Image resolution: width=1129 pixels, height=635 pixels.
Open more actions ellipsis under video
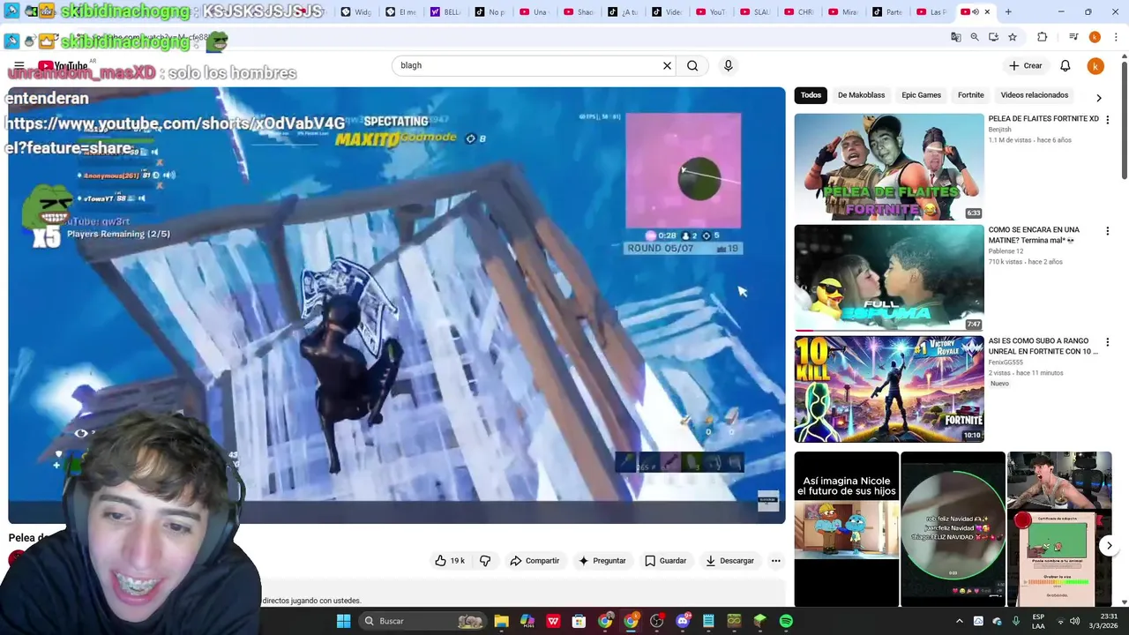775,561
